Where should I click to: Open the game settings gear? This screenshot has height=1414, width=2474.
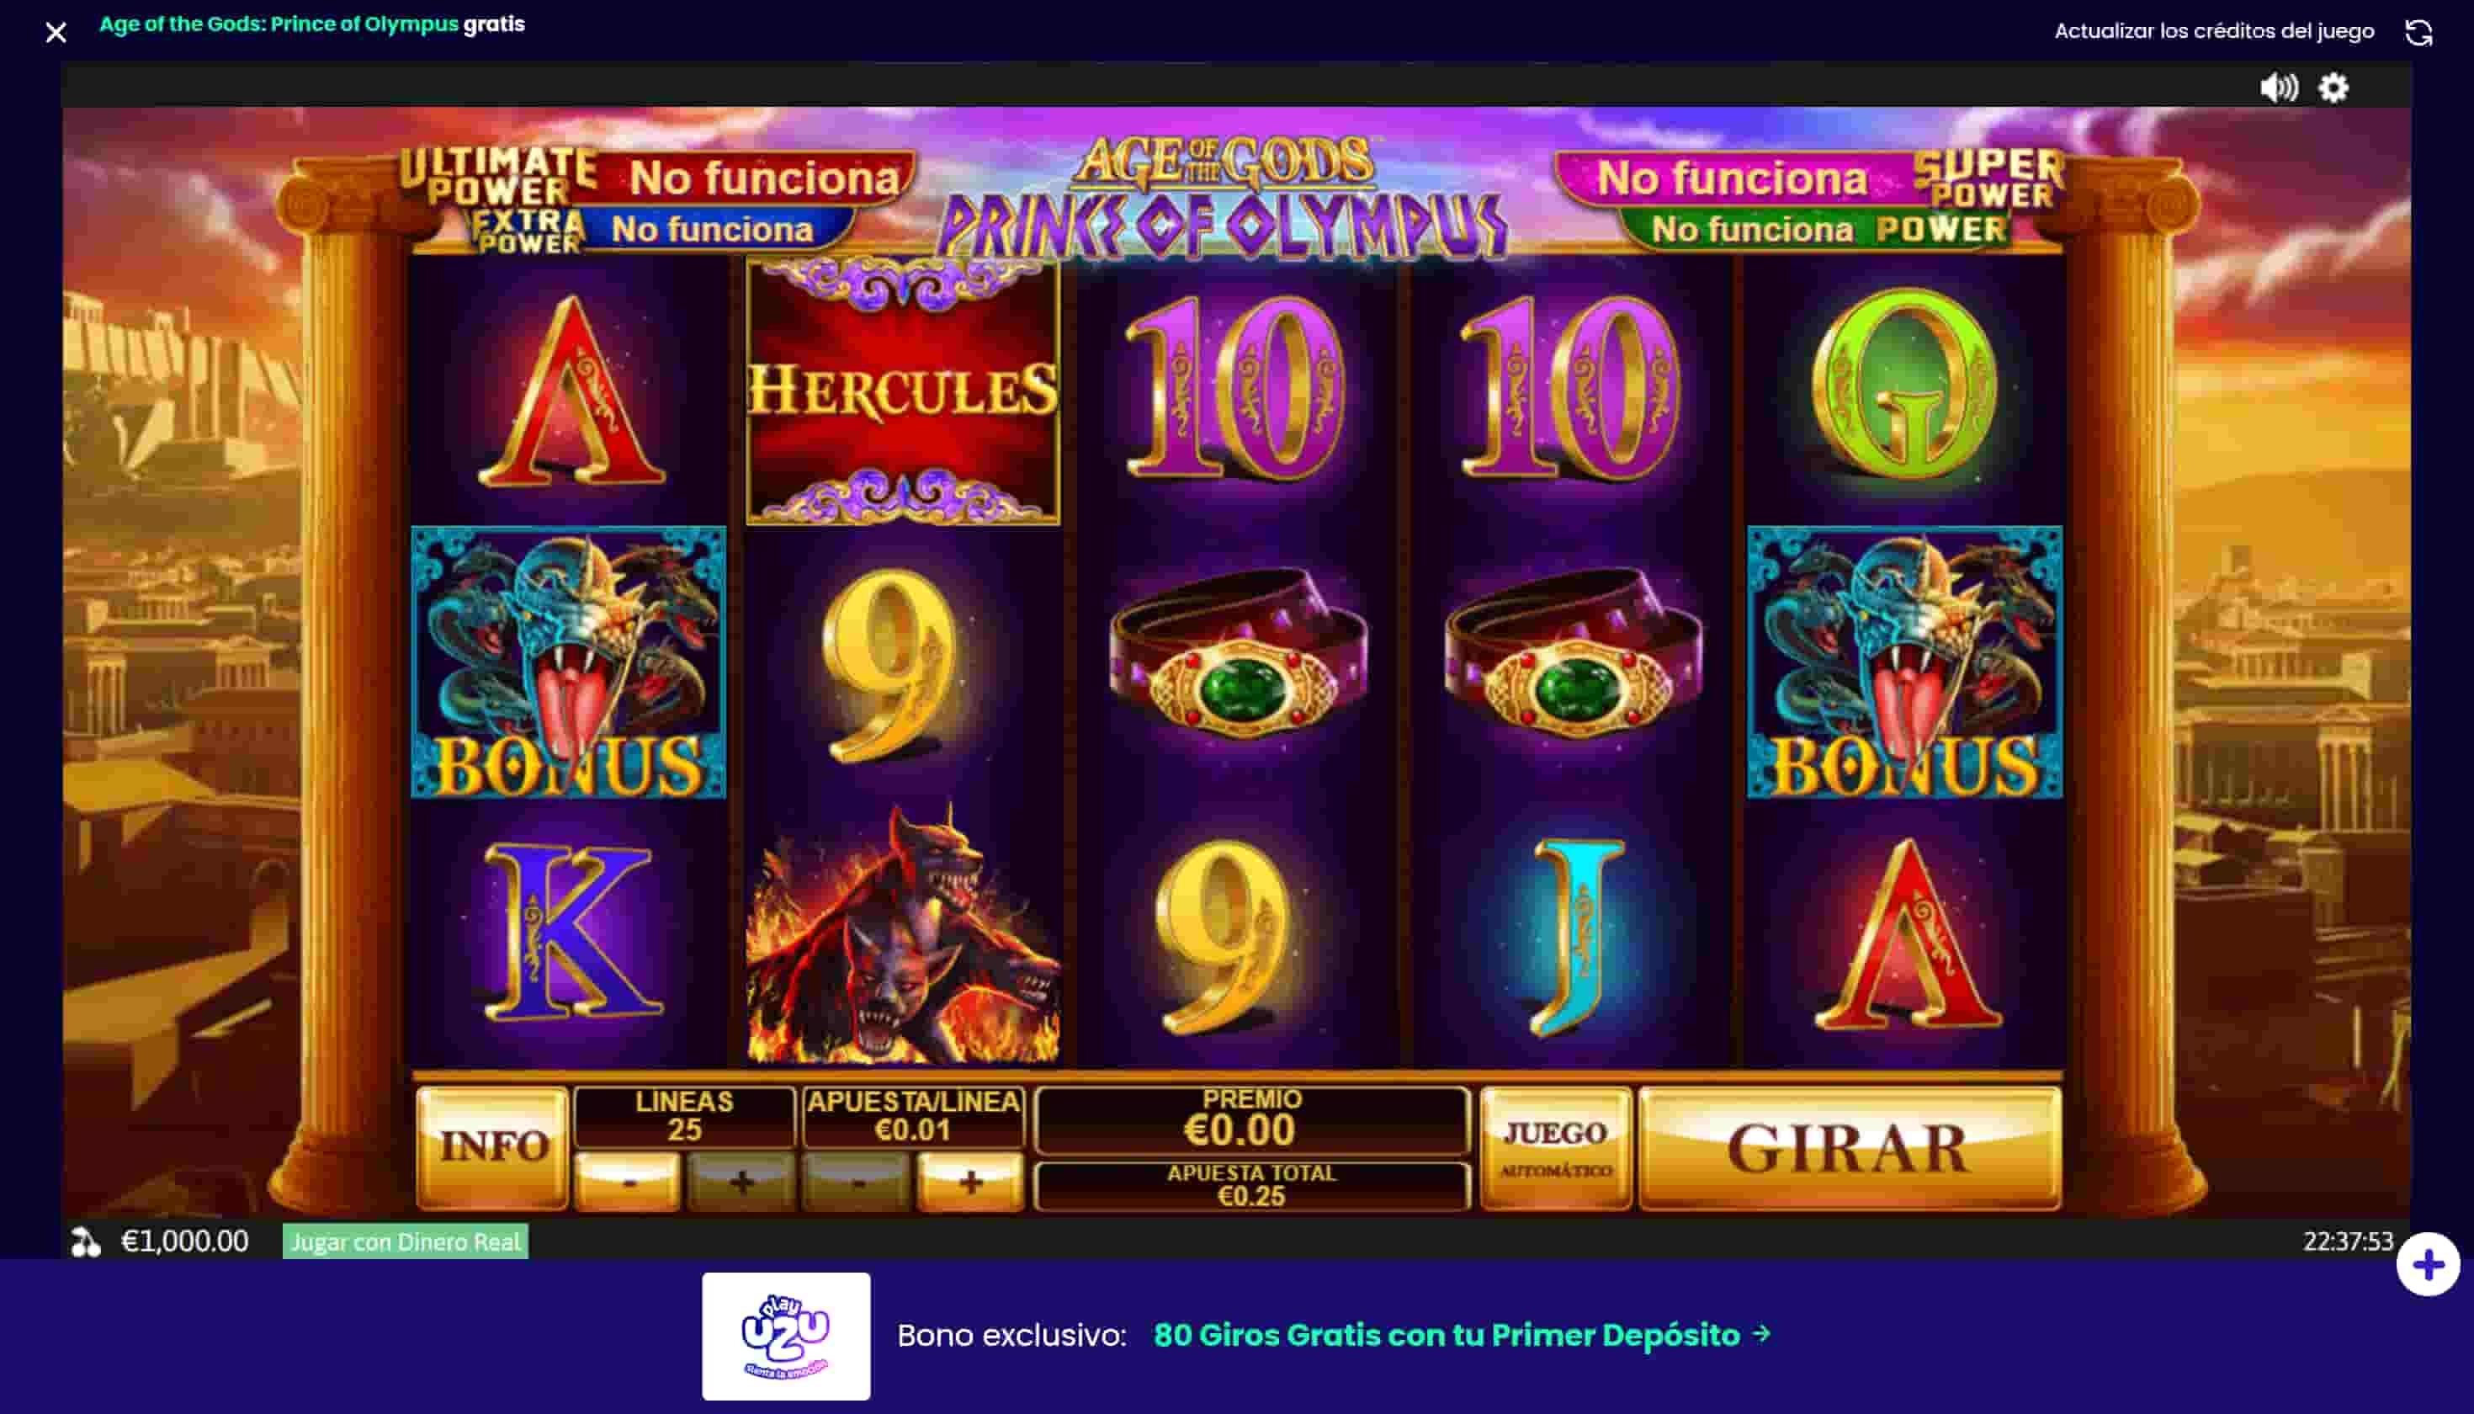click(2333, 88)
